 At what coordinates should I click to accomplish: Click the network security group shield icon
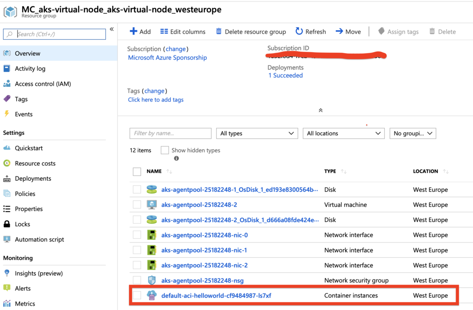pyautogui.click(x=152, y=280)
